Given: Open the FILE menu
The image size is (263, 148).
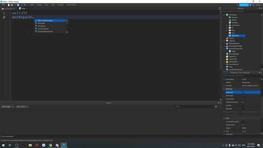Looking at the screenshot, I should coord(3,5).
